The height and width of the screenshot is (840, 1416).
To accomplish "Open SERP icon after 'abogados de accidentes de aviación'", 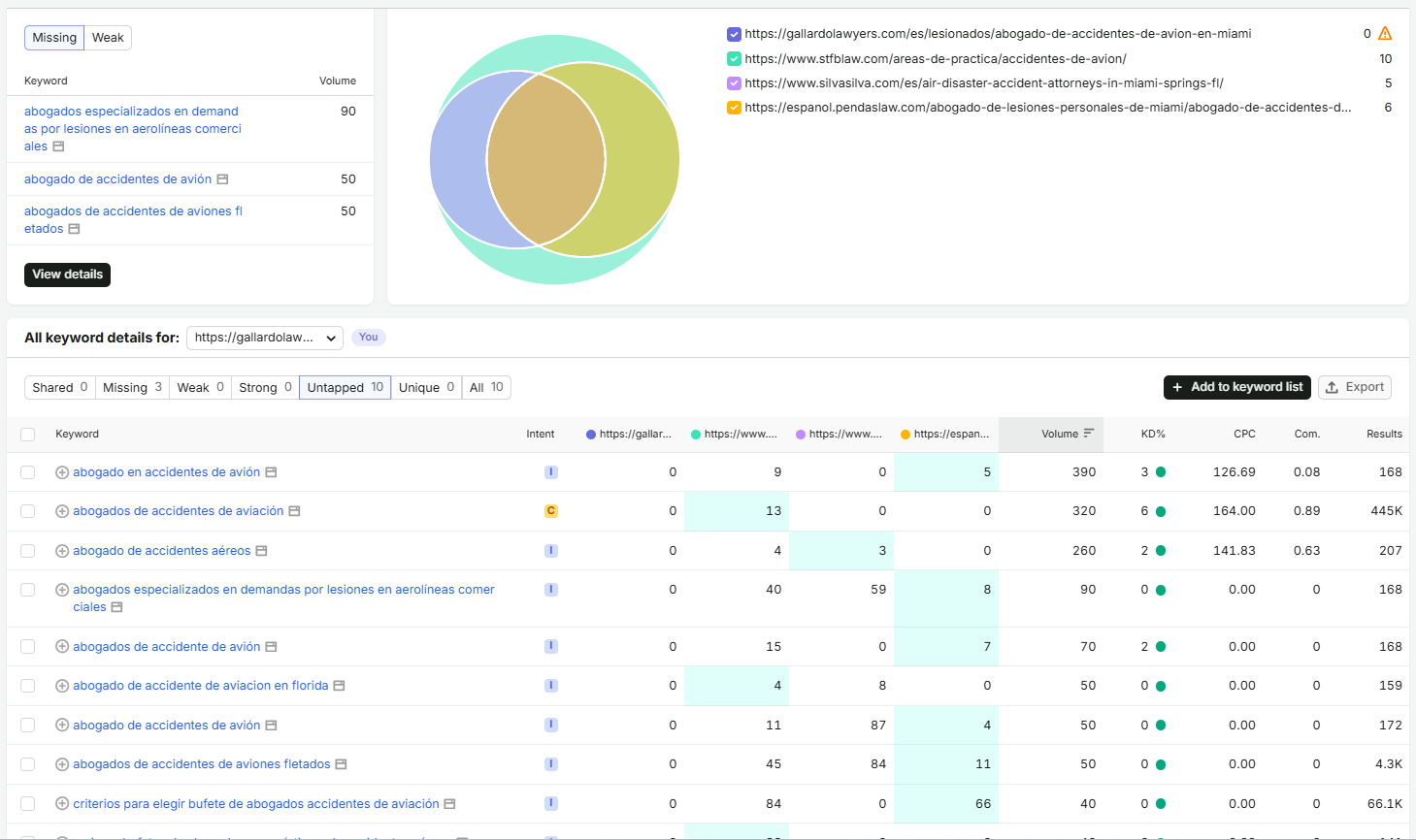I will [295, 511].
